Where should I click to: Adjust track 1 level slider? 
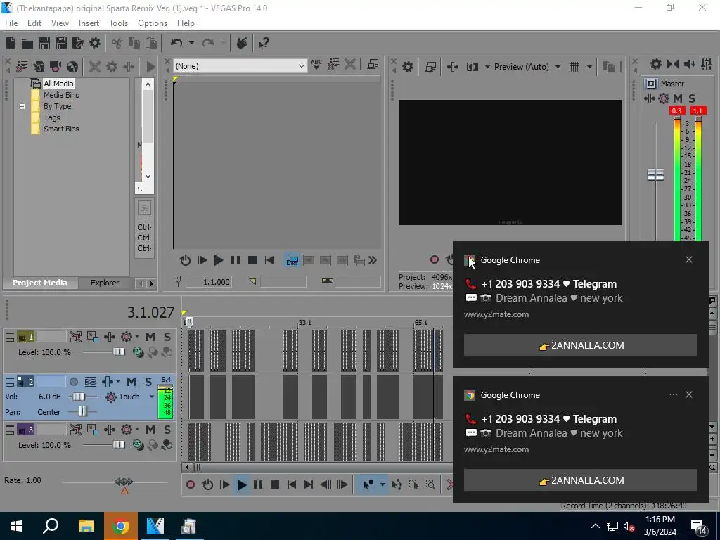118,352
